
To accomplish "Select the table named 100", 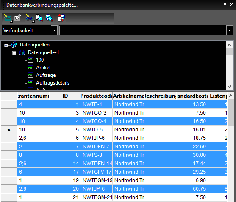I will [40, 60].
